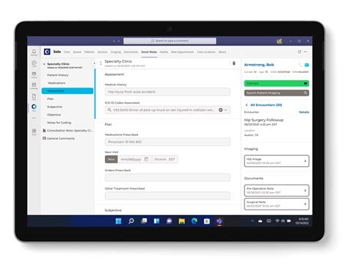The width and height of the screenshot is (348, 267).
Task: Switch to the New Appointment tab
Action: click(182, 52)
